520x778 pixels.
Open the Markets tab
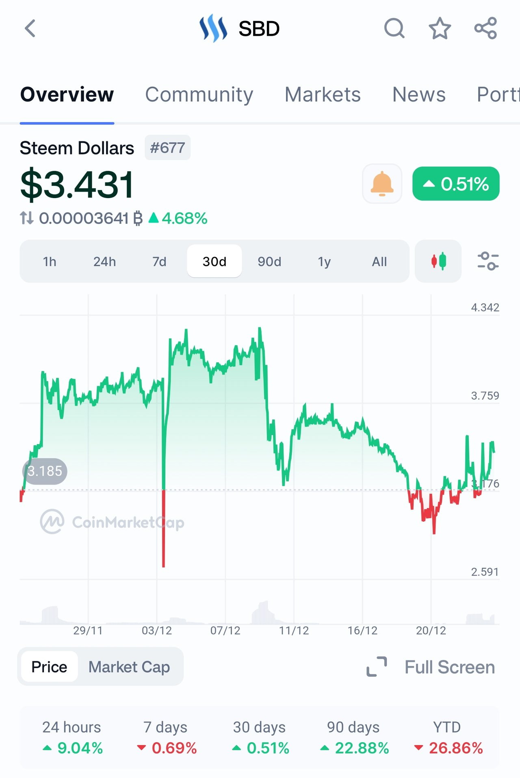click(x=323, y=95)
